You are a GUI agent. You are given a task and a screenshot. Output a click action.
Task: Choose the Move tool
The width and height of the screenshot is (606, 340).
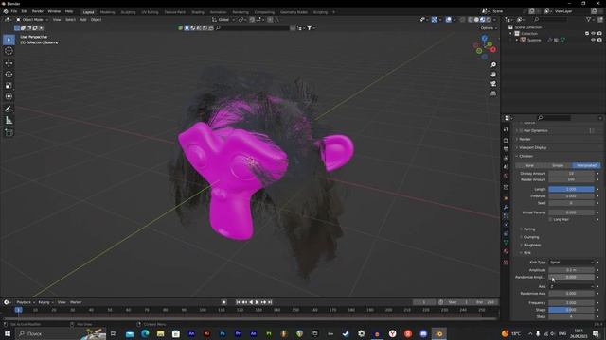(x=9, y=63)
